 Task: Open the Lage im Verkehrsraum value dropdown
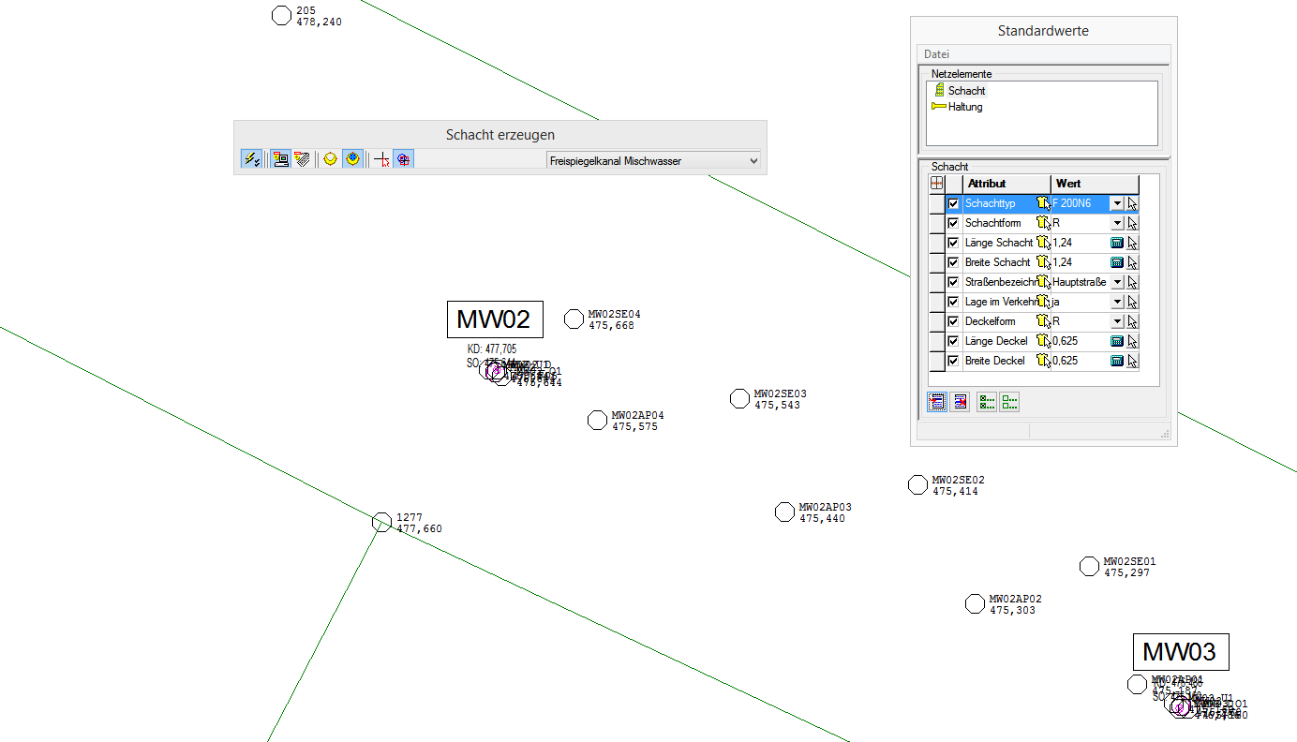tap(1116, 302)
